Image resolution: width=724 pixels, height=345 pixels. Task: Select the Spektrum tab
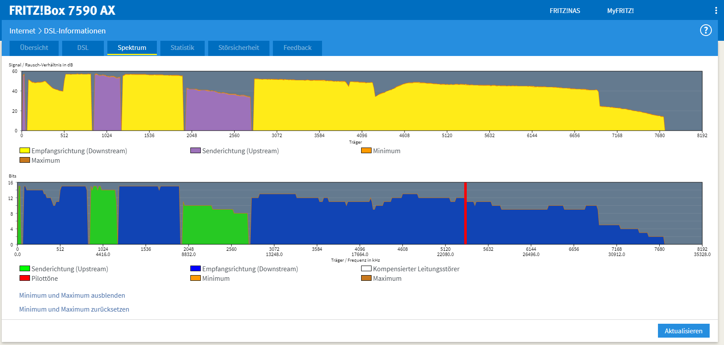point(132,48)
